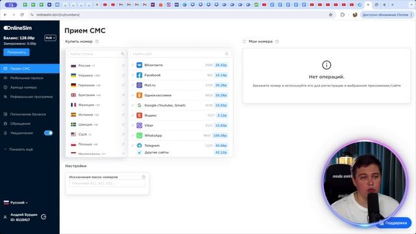Screen dimensions: 416x234
Task: Bookmark page with the star icon
Action: pos(331,15)
